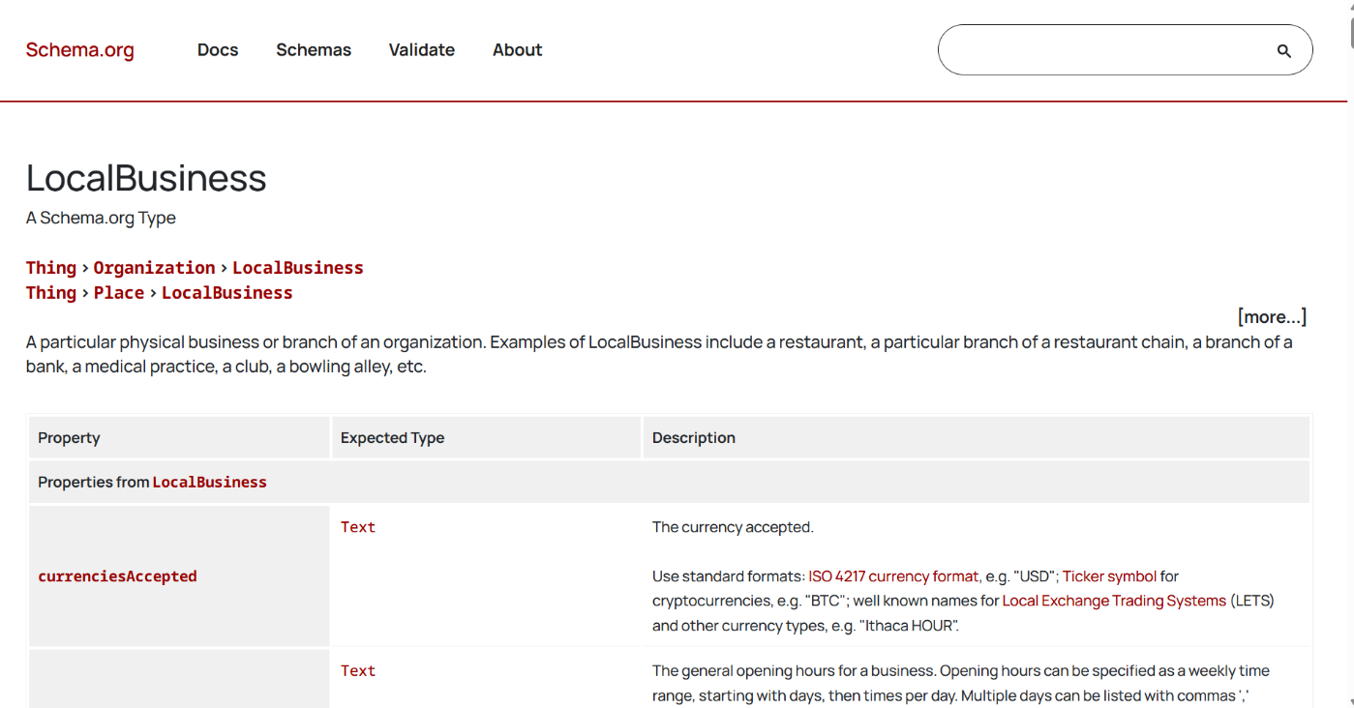
Task: Open the currenciesAccepted property
Action: pyautogui.click(x=117, y=576)
